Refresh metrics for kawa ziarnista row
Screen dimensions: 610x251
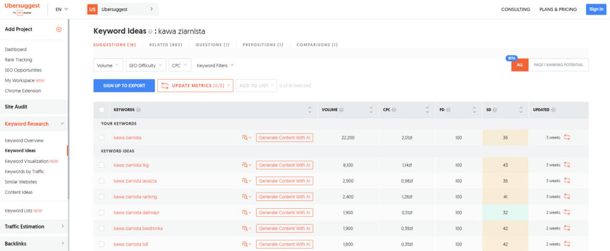[567, 137]
